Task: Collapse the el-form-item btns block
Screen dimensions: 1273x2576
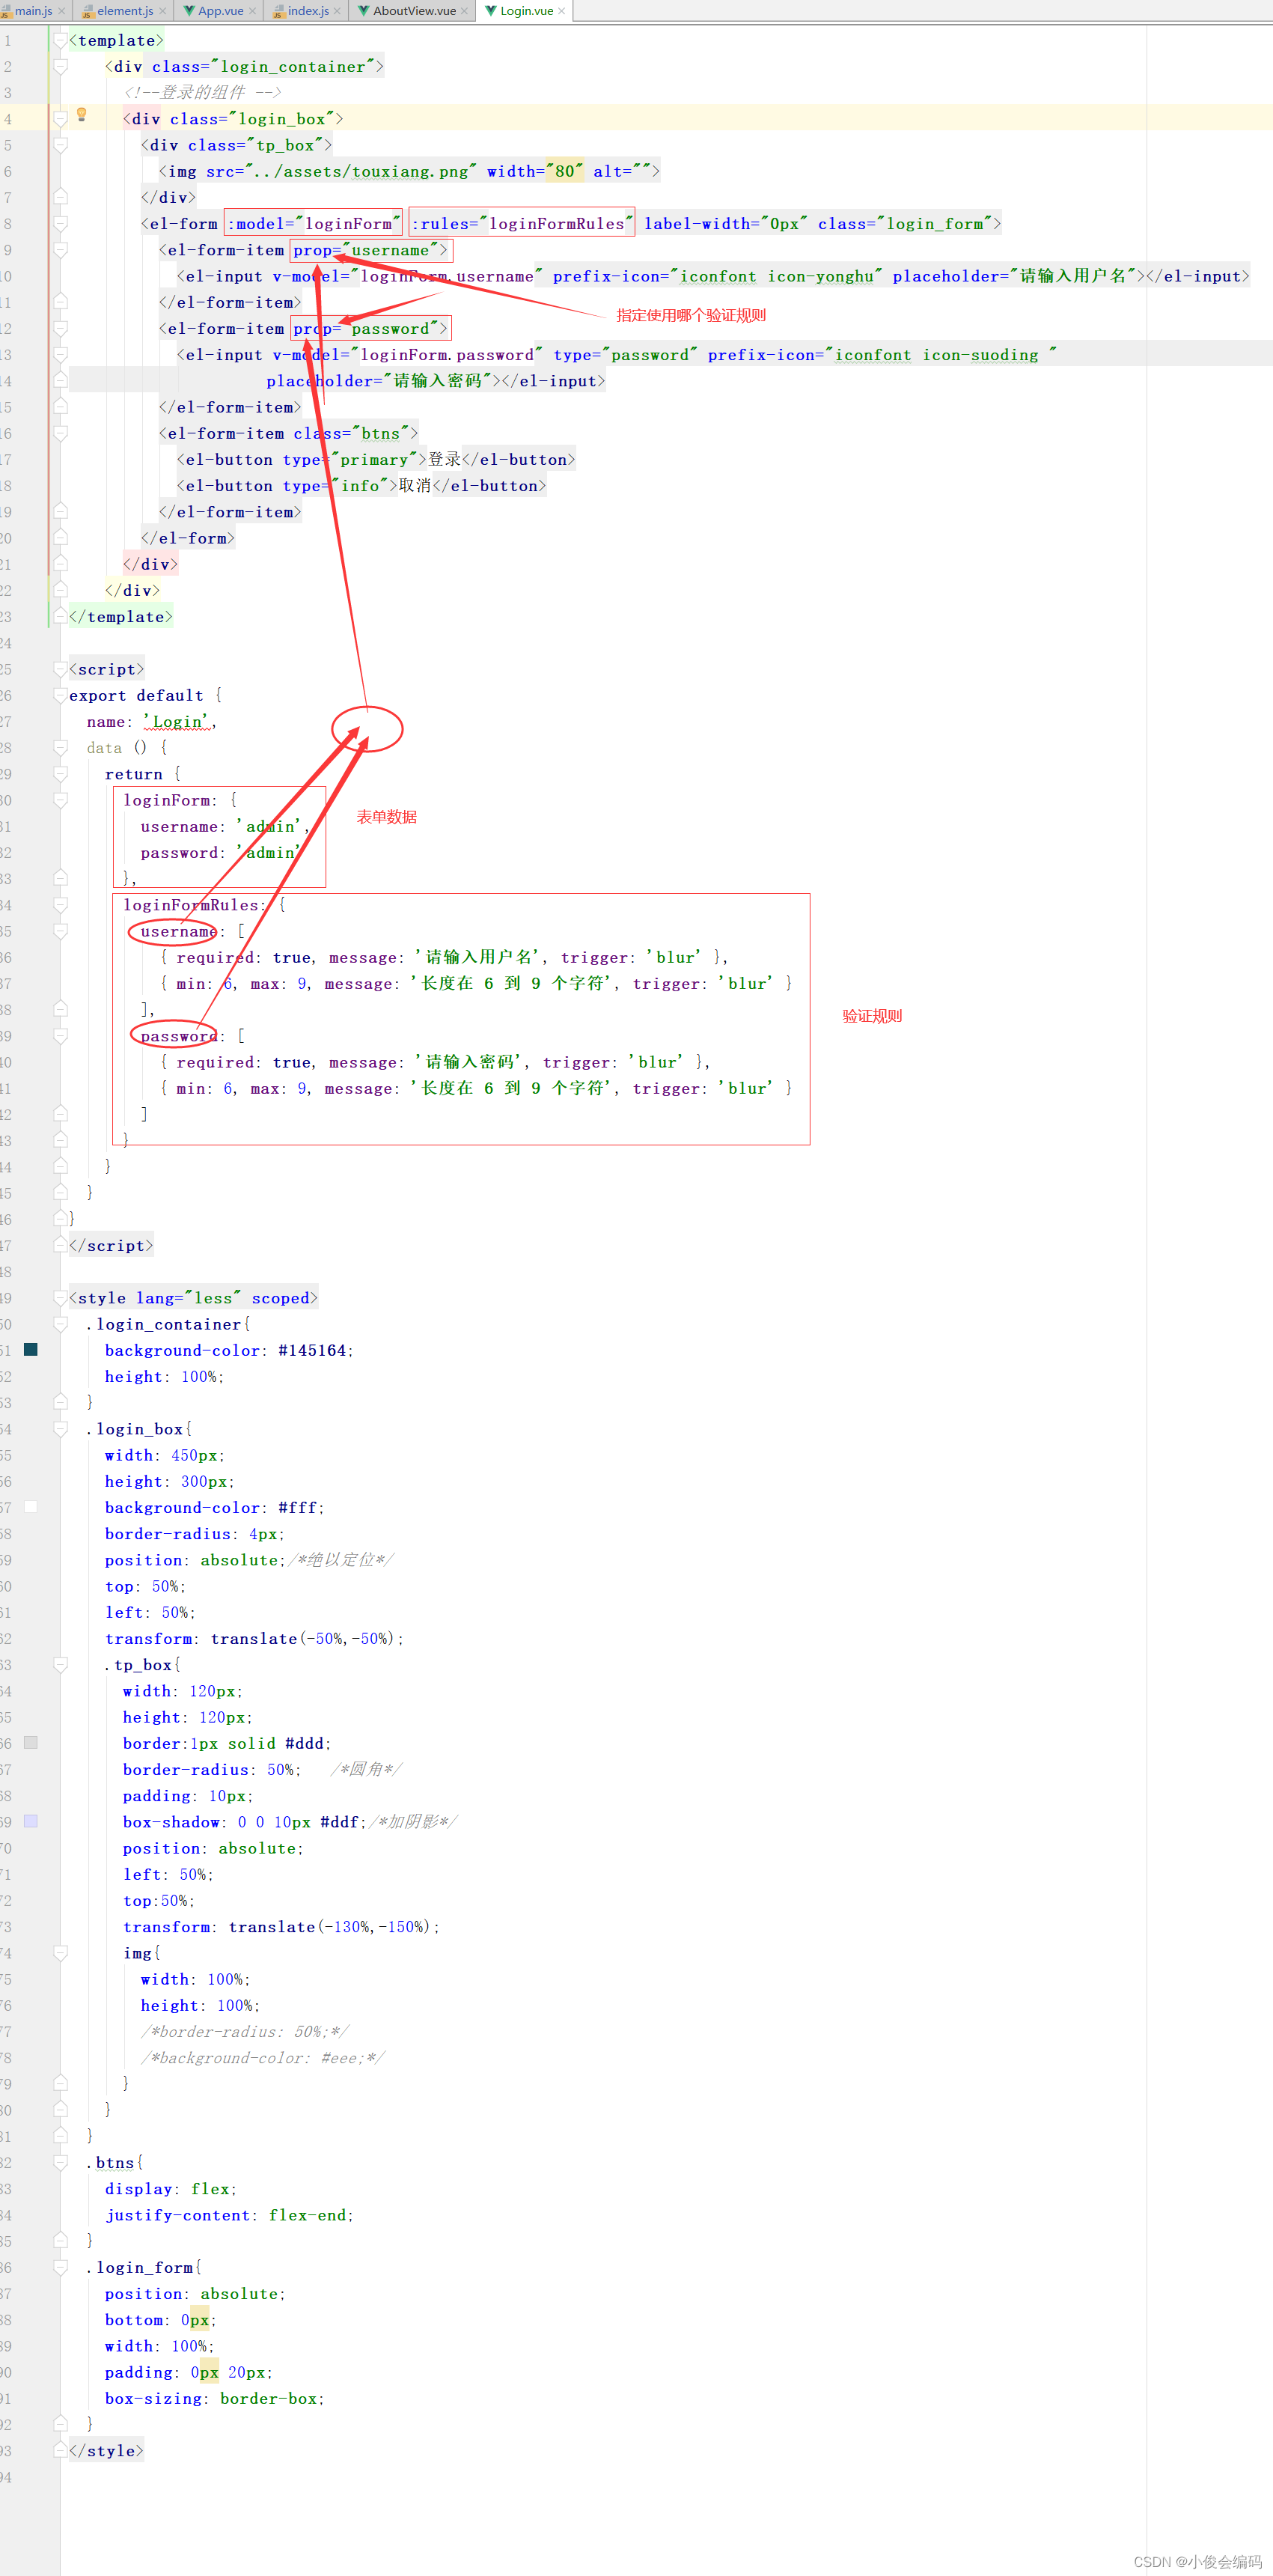Action: click(60, 433)
